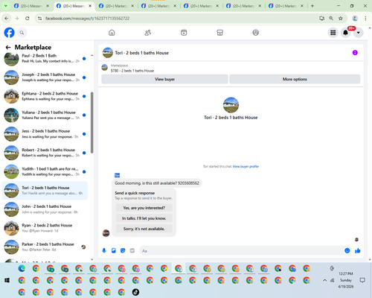Open Yuliana - 2 beds 1 baths House chat
The image size is (372, 298).
coord(45,115)
